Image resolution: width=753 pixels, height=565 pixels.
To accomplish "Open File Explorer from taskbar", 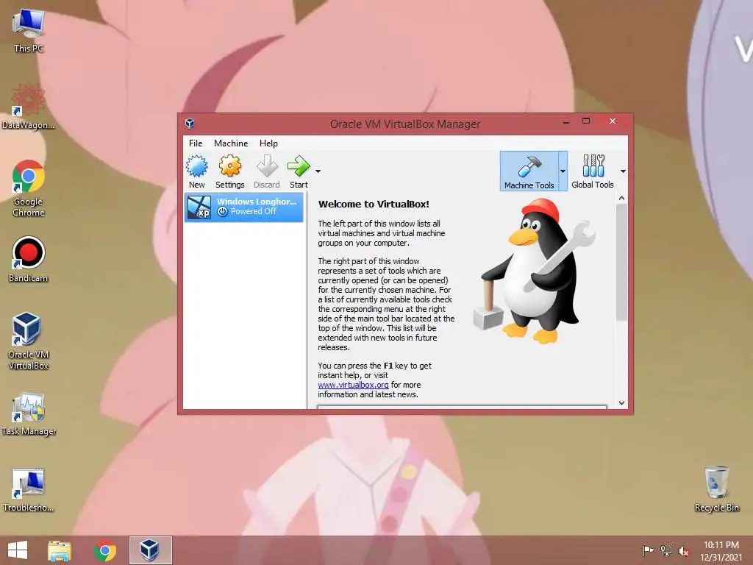I will coord(60,550).
